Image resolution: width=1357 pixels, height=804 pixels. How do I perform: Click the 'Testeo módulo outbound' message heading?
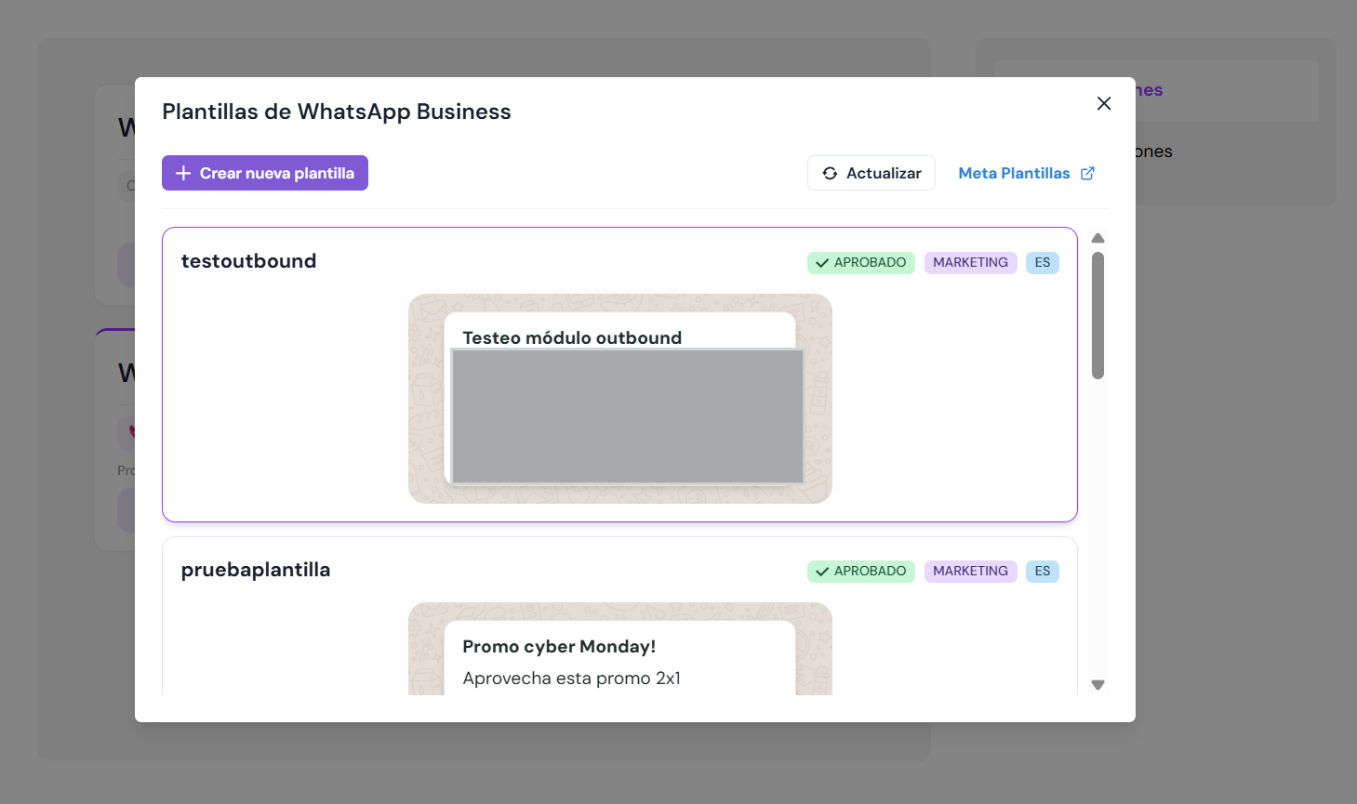click(x=572, y=337)
